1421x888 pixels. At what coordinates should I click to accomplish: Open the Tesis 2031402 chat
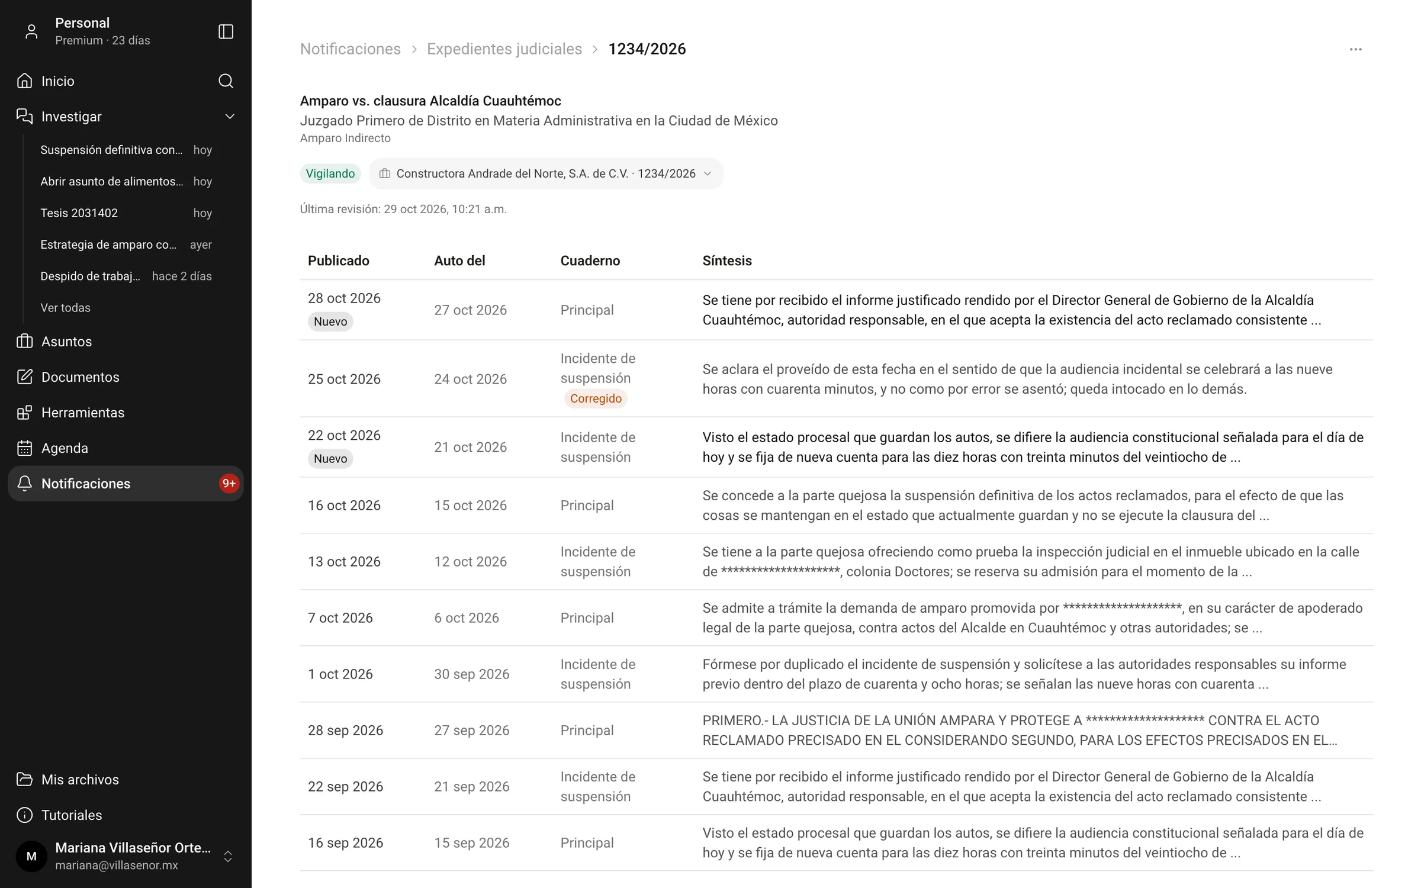tap(126, 213)
